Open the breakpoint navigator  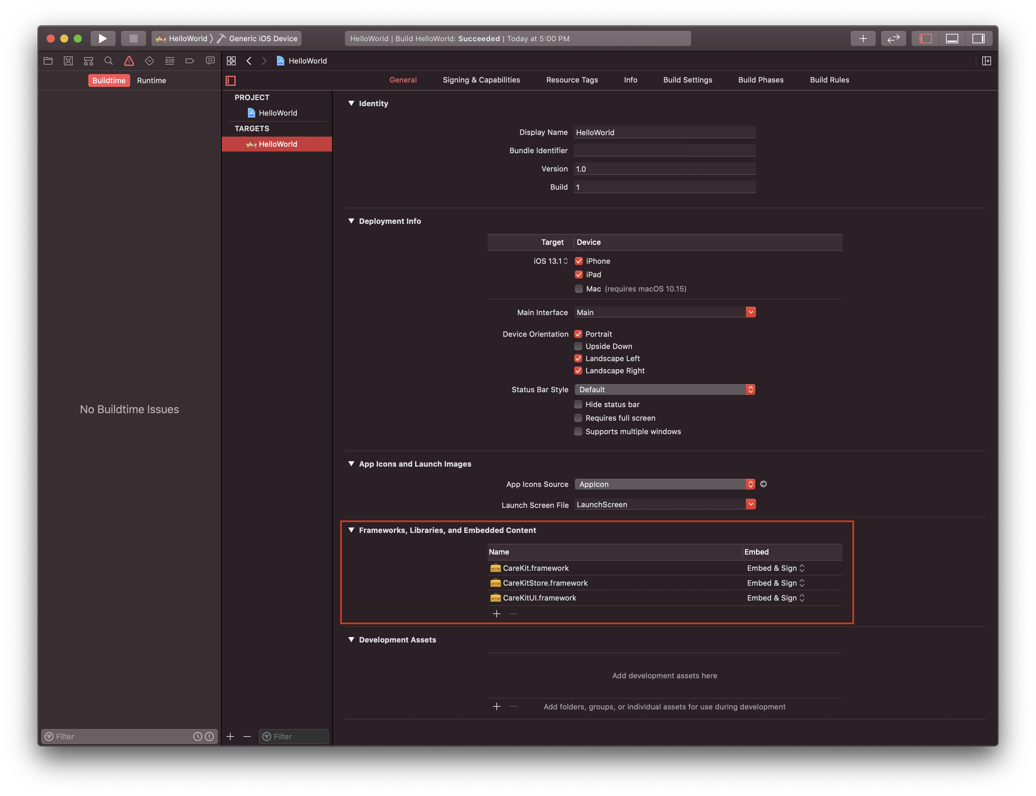coord(190,61)
